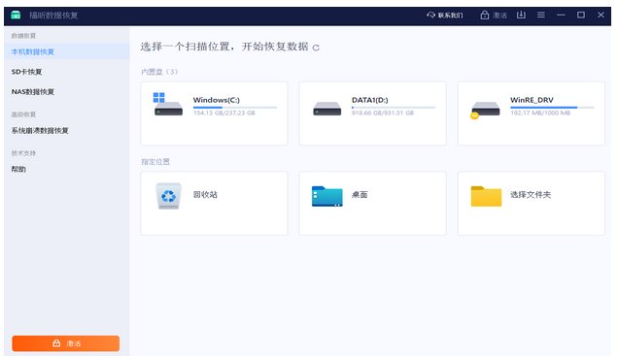Refresh the scan location list

click(316, 48)
